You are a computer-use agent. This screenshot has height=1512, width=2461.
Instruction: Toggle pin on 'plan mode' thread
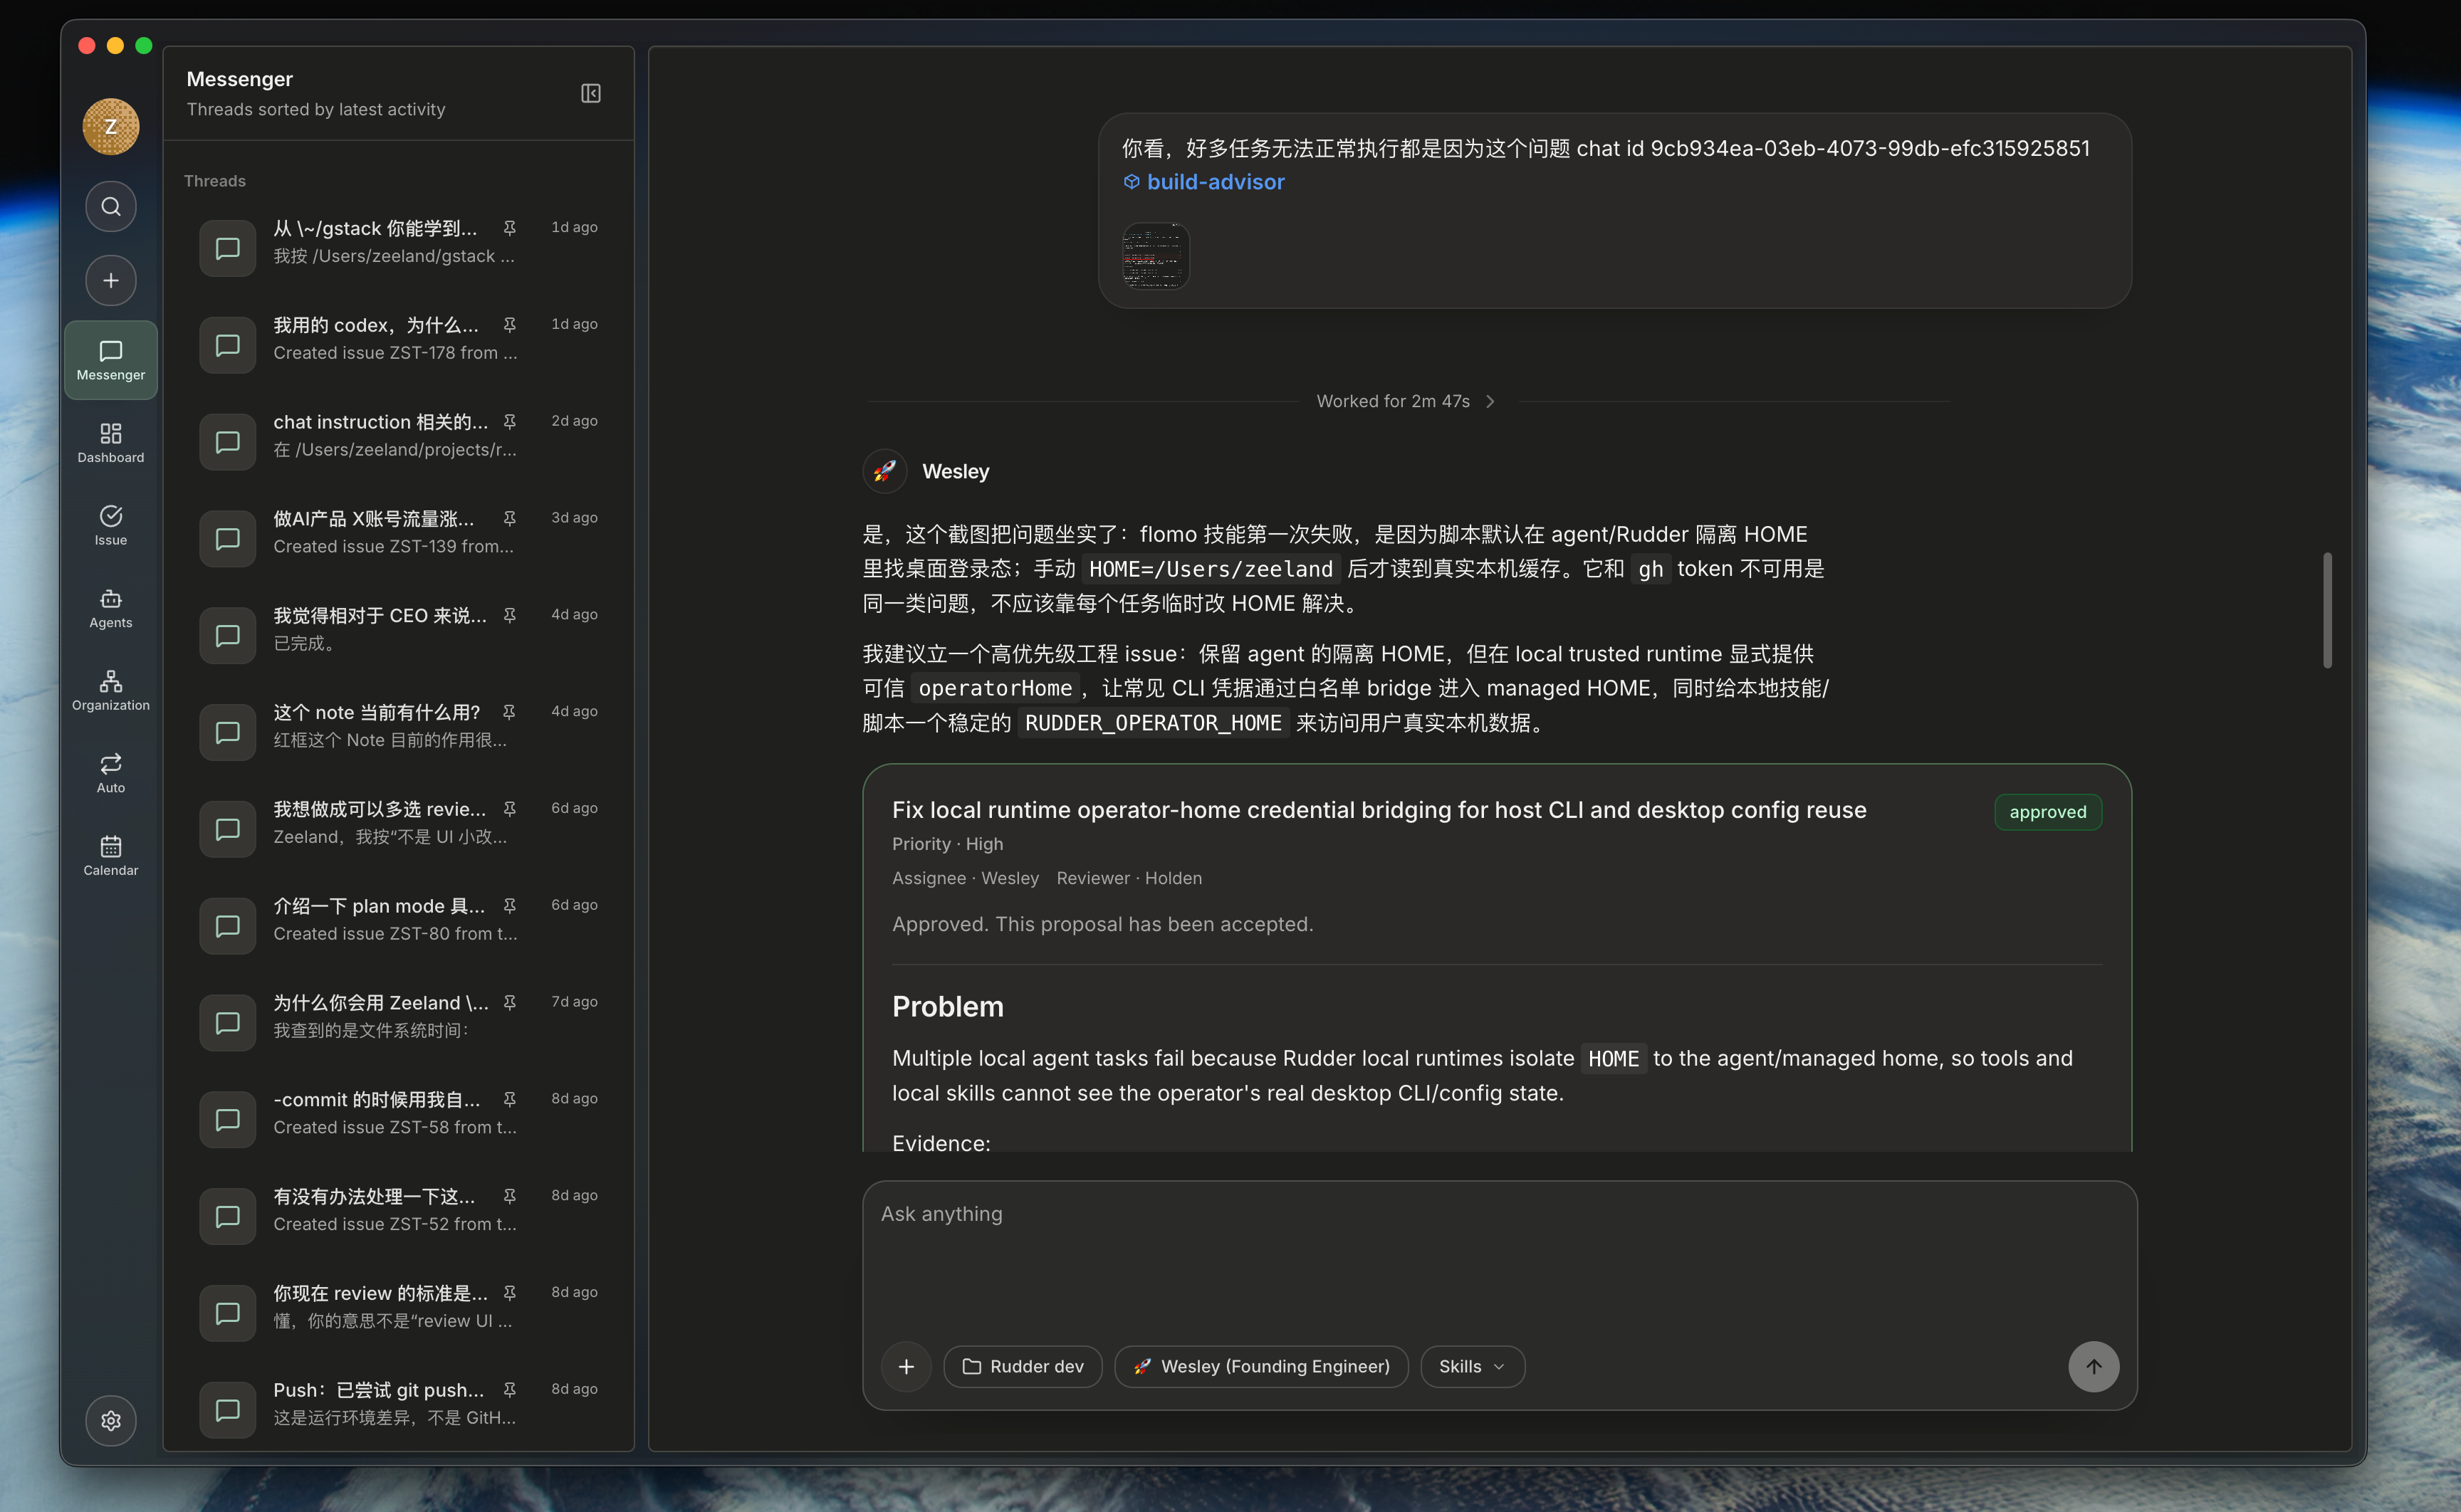pyautogui.click(x=510, y=906)
